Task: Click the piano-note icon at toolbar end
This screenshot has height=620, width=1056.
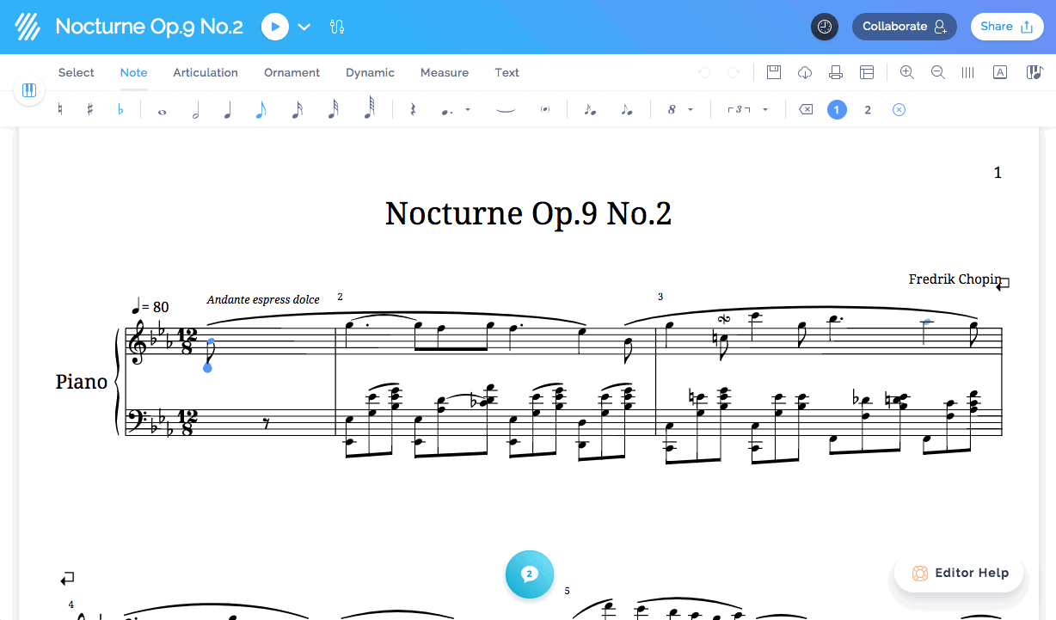Action: point(1035,73)
